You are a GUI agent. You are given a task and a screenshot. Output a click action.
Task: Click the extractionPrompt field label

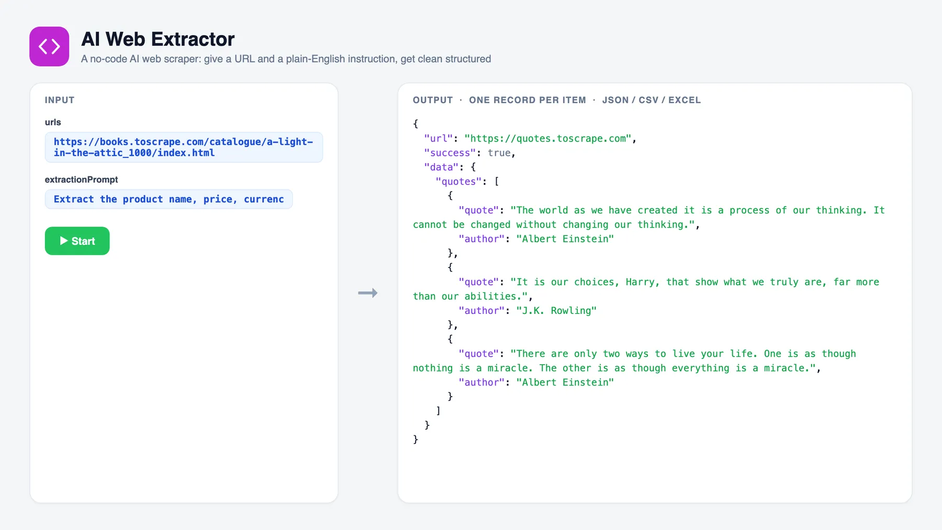coord(81,179)
